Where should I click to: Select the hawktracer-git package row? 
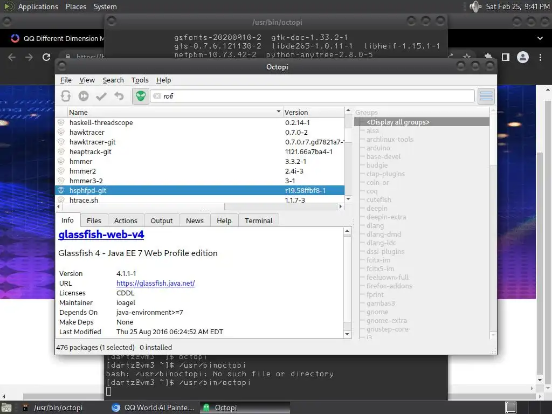(199, 142)
